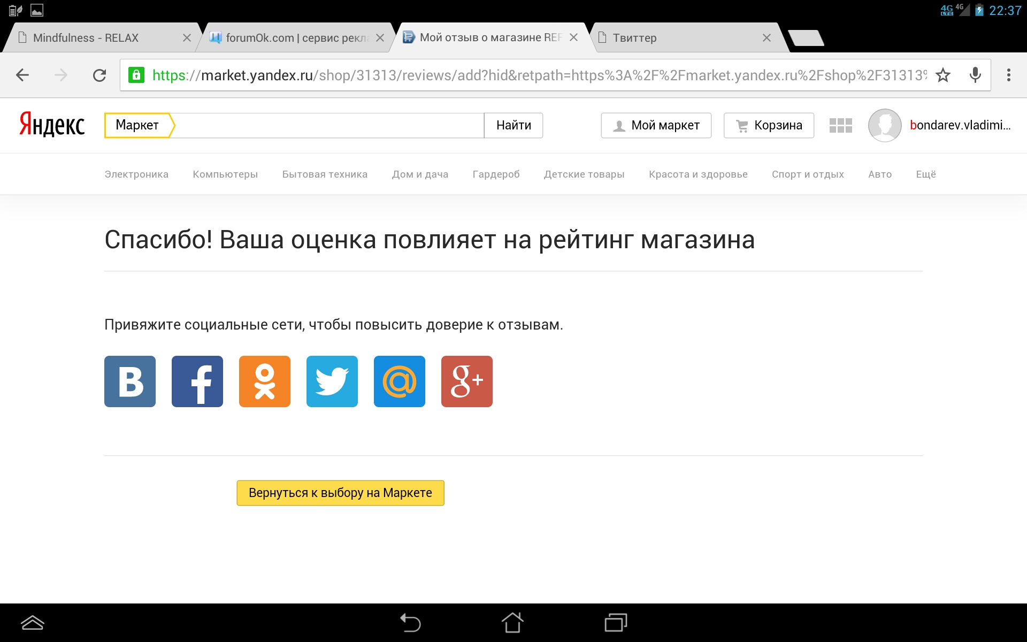Tap Android home navigation button
Screen dimensions: 1027x642
pos(512,623)
